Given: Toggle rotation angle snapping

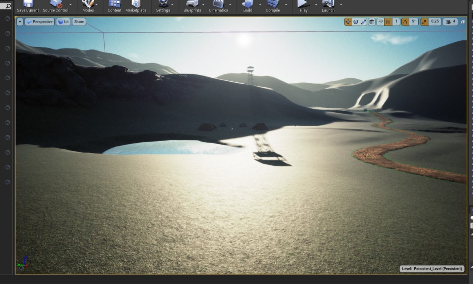Looking at the screenshot, I should (405, 22).
